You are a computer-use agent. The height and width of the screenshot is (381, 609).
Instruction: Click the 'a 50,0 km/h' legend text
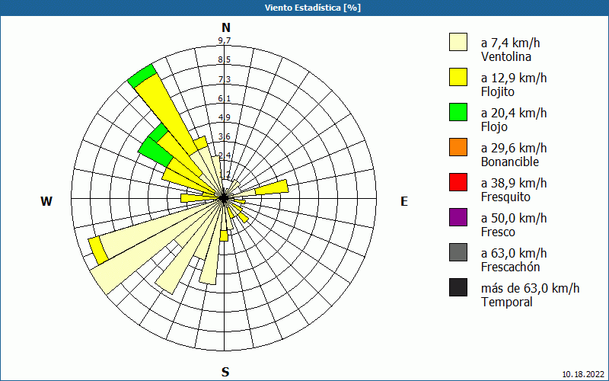click(514, 218)
